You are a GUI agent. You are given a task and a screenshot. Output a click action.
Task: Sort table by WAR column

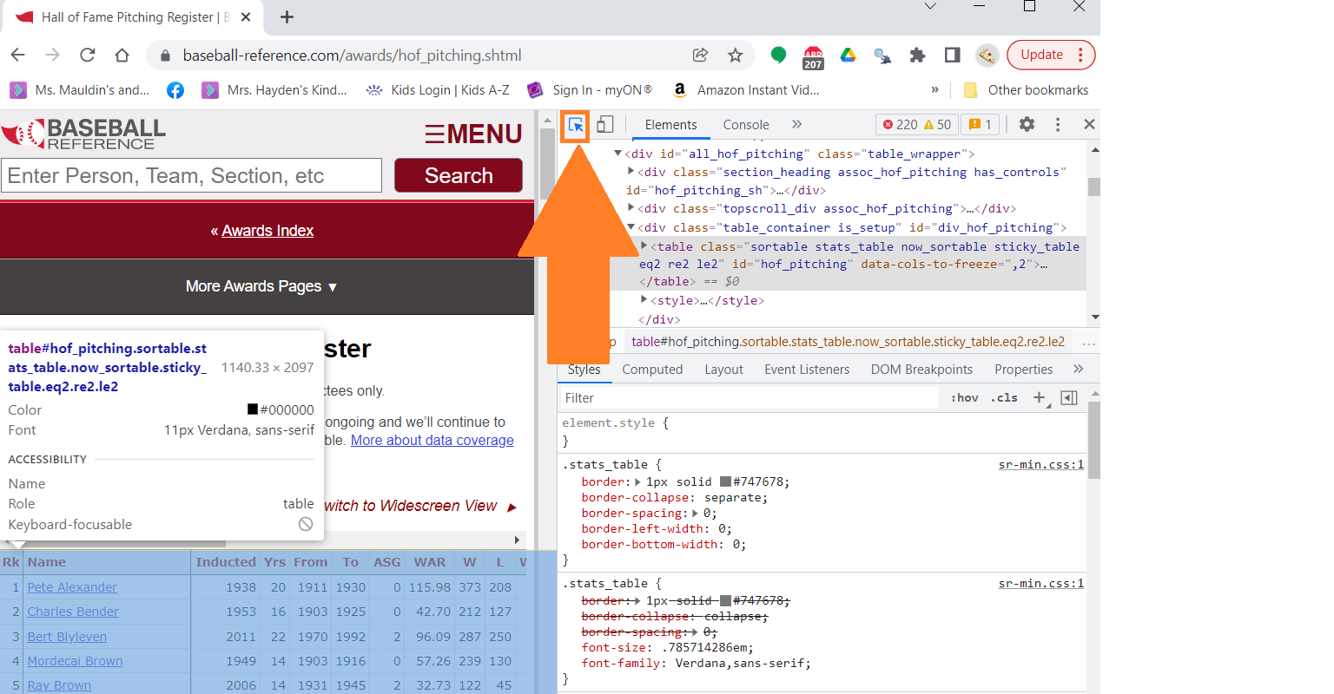pos(430,562)
